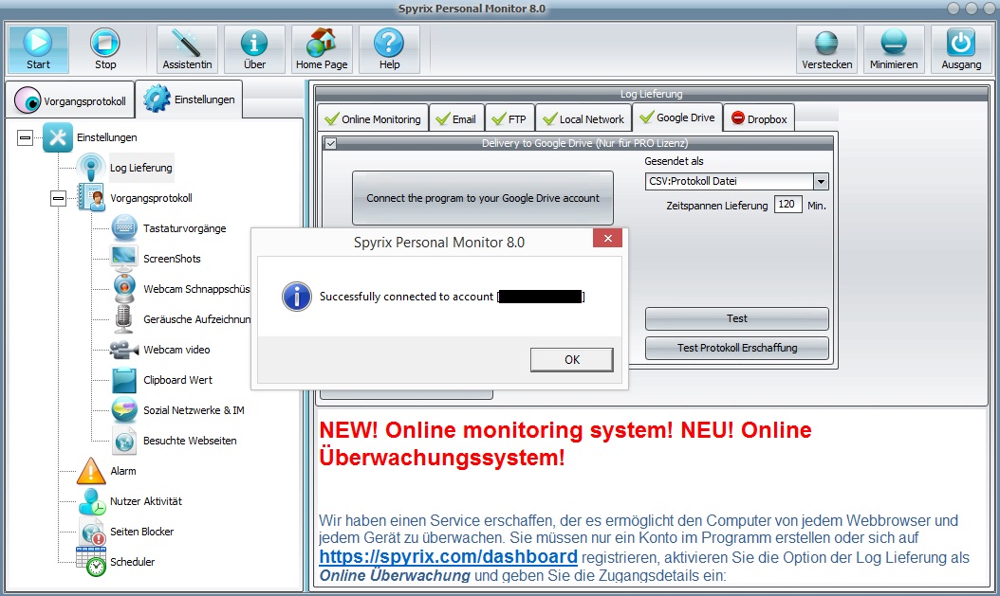Click OK in the success dialog

(571, 360)
